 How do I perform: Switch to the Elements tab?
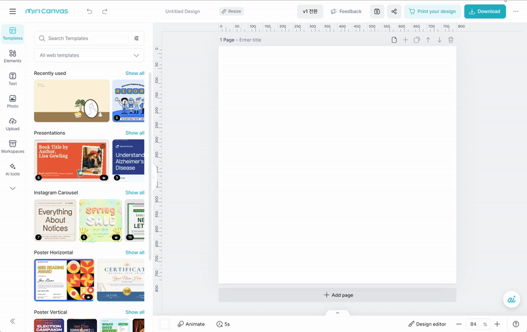pos(13,57)
